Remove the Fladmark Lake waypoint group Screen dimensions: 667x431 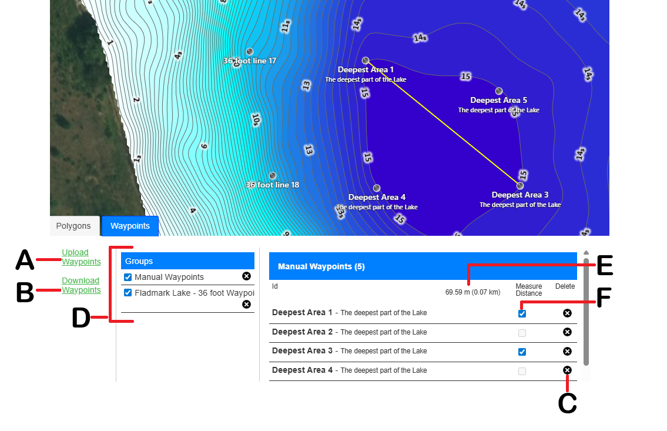point(246,304)
